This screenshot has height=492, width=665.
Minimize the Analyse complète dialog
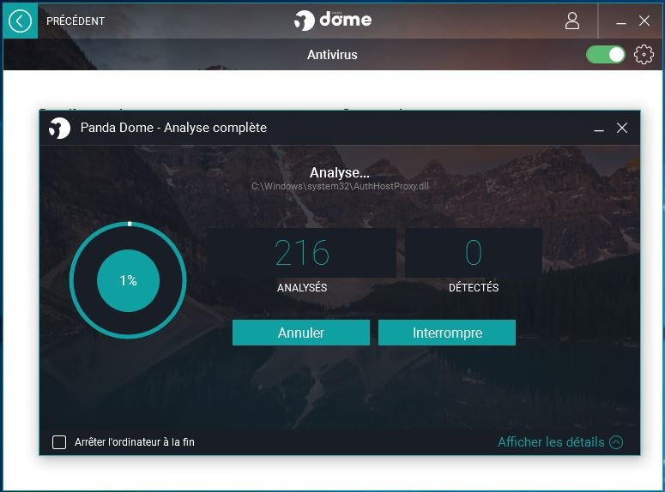coord(599,129)
